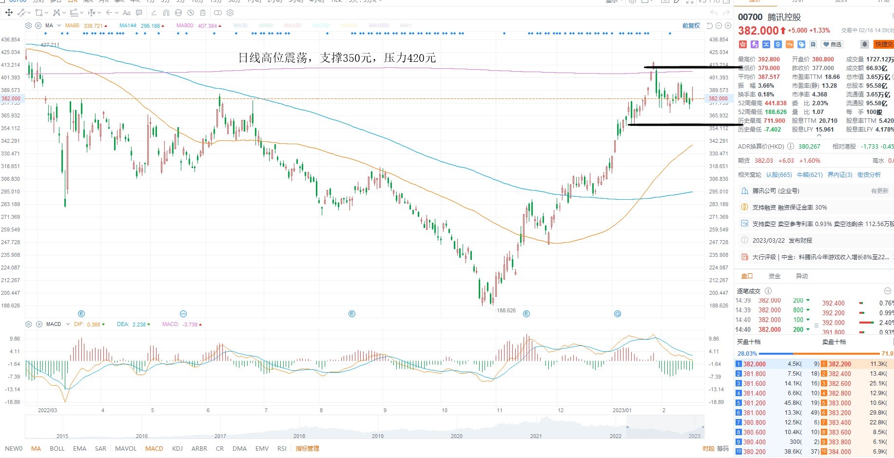This screenshot has width=894, height=458.
Task: Select the price range measure tool
Action: tap(91, 13)
